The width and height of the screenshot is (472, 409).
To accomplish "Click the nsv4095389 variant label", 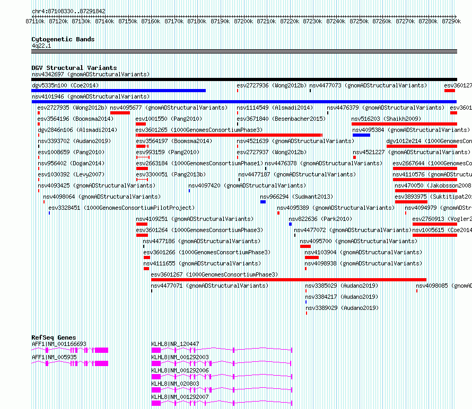I will tap(336, 208).
